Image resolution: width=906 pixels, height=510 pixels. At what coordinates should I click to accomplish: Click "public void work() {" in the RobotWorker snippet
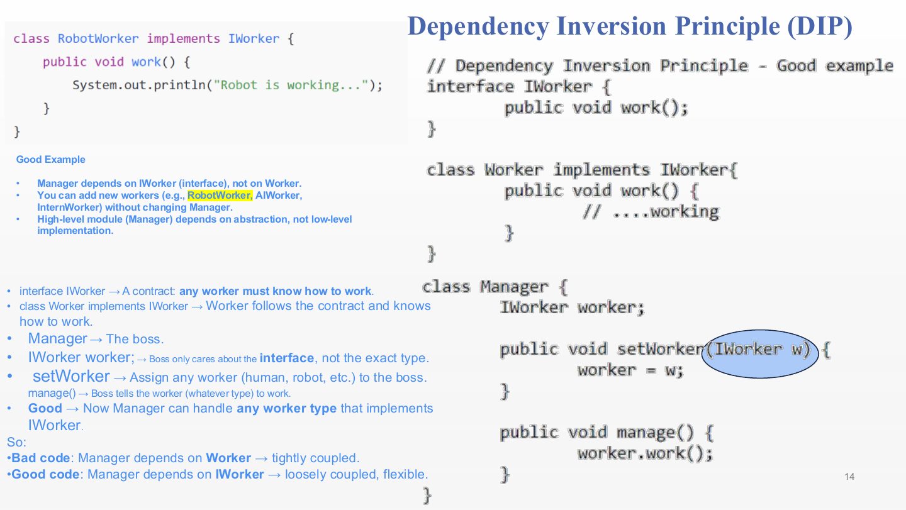(x=116, y=62)
